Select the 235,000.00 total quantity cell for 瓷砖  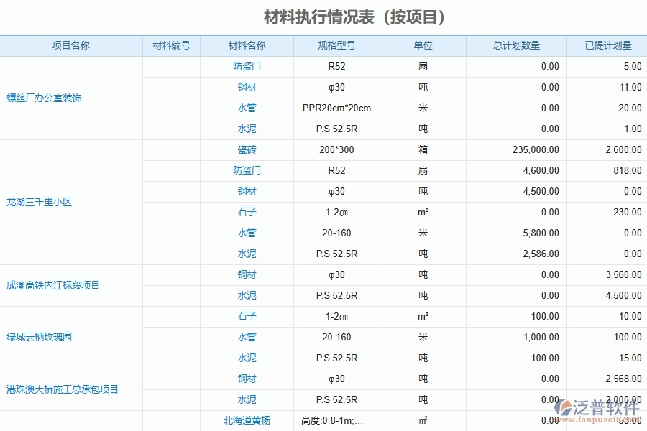[536, 149]
